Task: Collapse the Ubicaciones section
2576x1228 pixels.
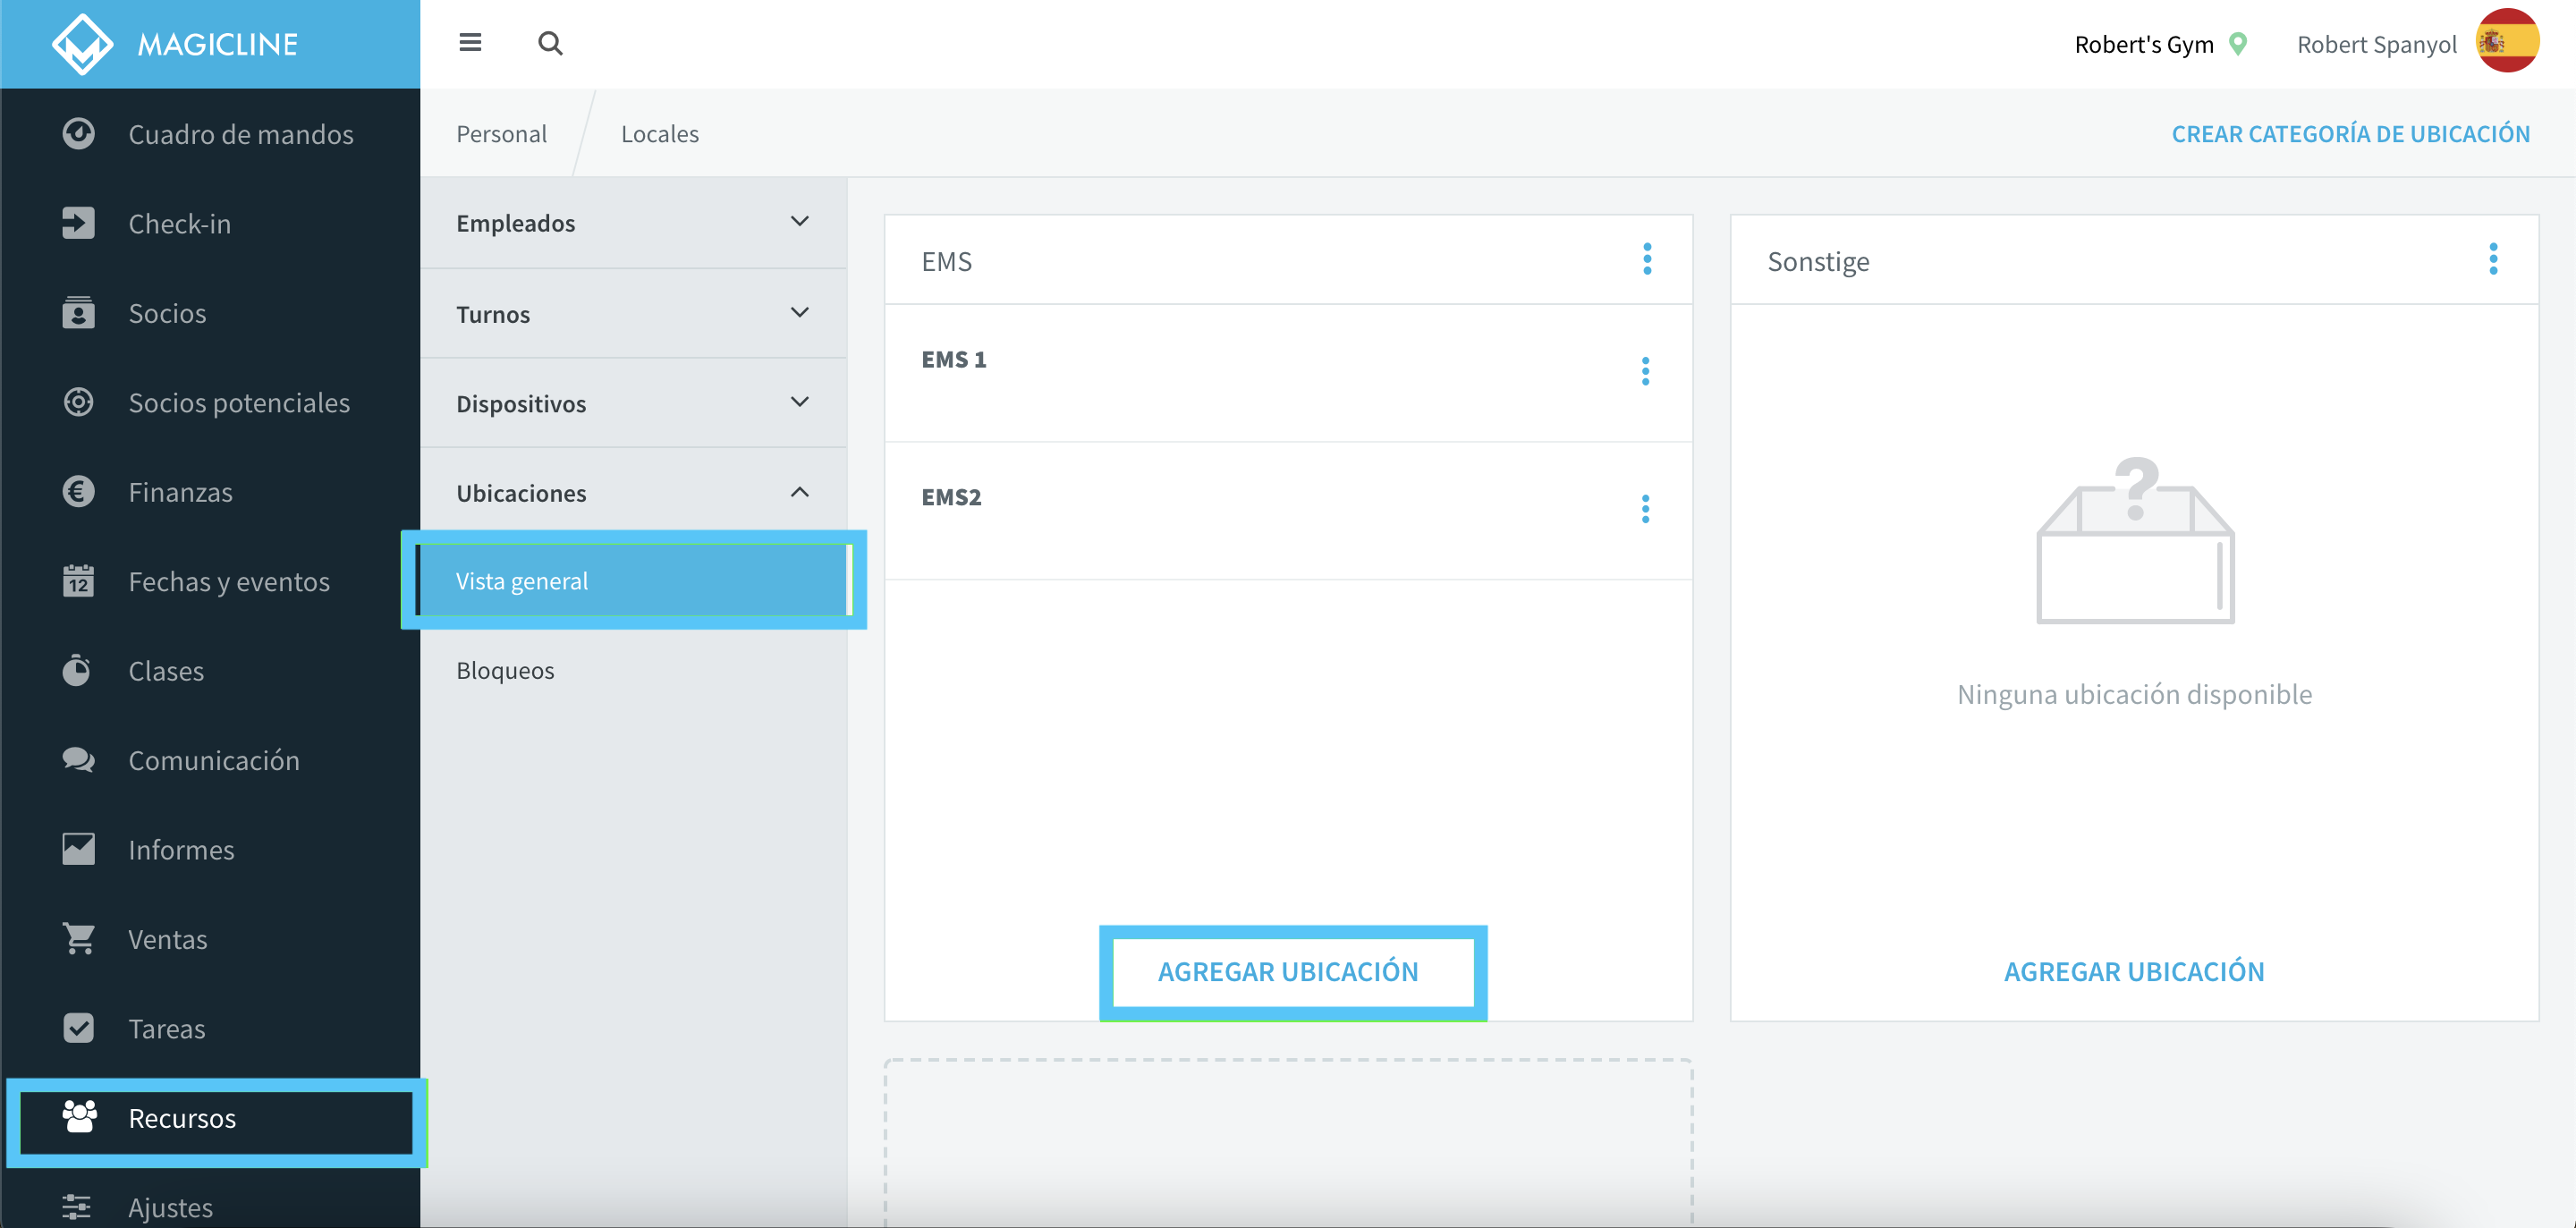Action: click(x=634, y=493)
